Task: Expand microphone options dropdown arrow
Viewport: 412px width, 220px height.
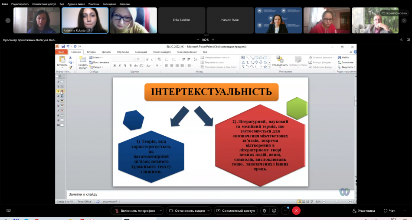Action: click(x=161, y=210)
